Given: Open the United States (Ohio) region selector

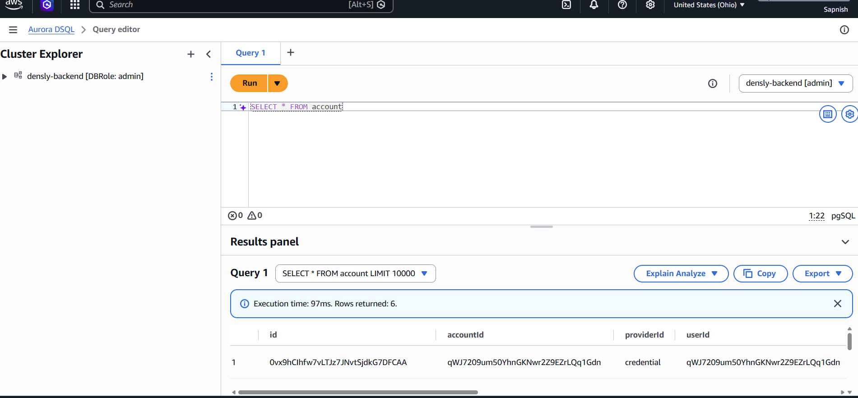Looking at the screenshot, I should click(x=709, y=5).
